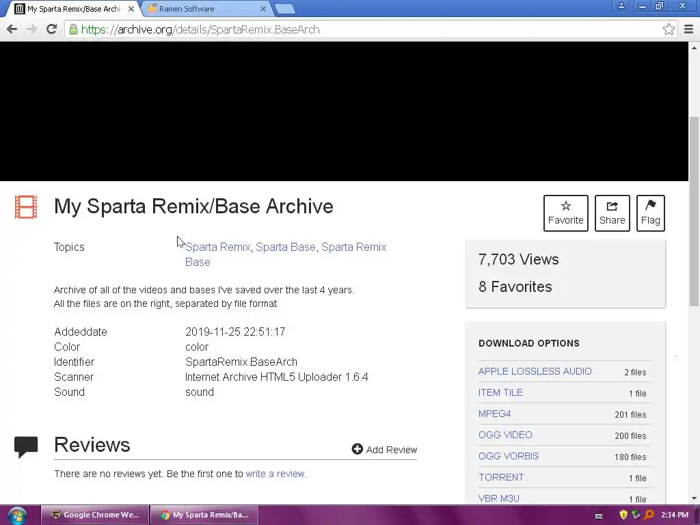
Task: Click the plus icon beside Add Review
Action: coord(357,449)
